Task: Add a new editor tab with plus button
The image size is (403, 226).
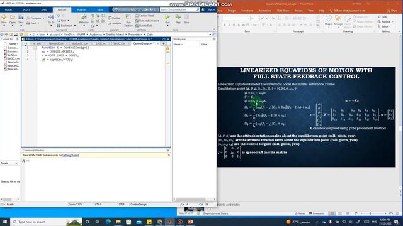Action: click(x=164, y=43)
